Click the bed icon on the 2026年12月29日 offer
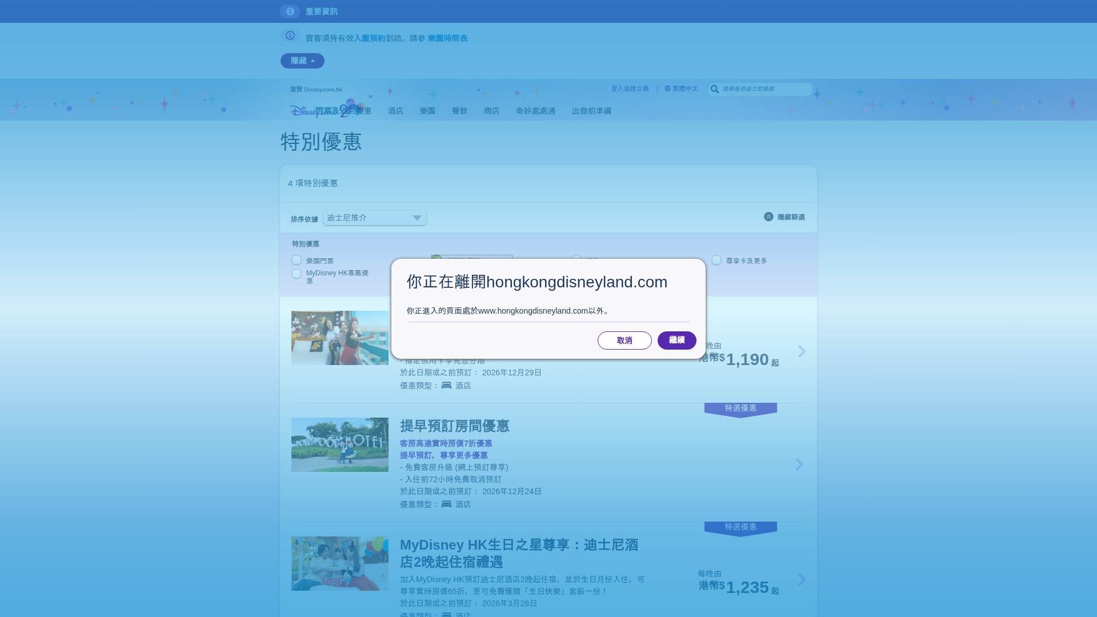Screen dimensions: 1097x617 tap(446, 385)
